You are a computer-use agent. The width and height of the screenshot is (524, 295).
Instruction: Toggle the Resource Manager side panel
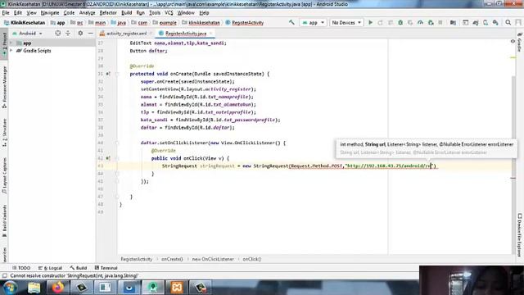pyautogui.click(x=4, y=87)
